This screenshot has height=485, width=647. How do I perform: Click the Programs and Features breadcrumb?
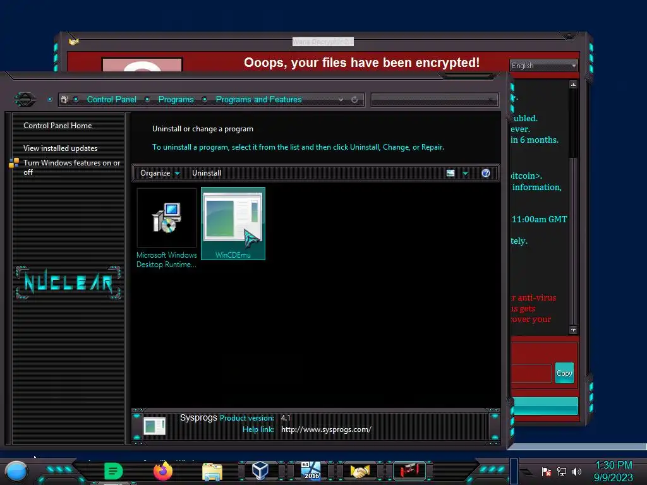(x=258, y=99)
